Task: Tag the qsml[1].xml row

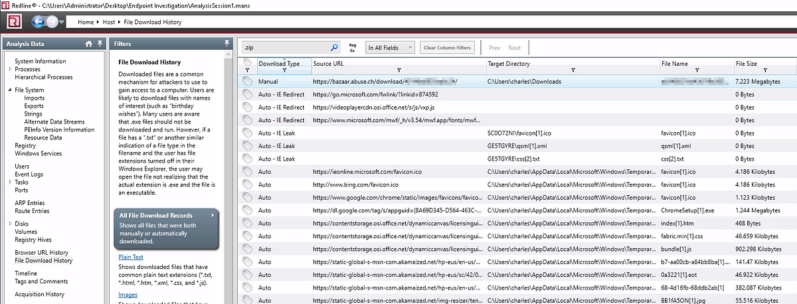Action: click(x=247, y=145)
